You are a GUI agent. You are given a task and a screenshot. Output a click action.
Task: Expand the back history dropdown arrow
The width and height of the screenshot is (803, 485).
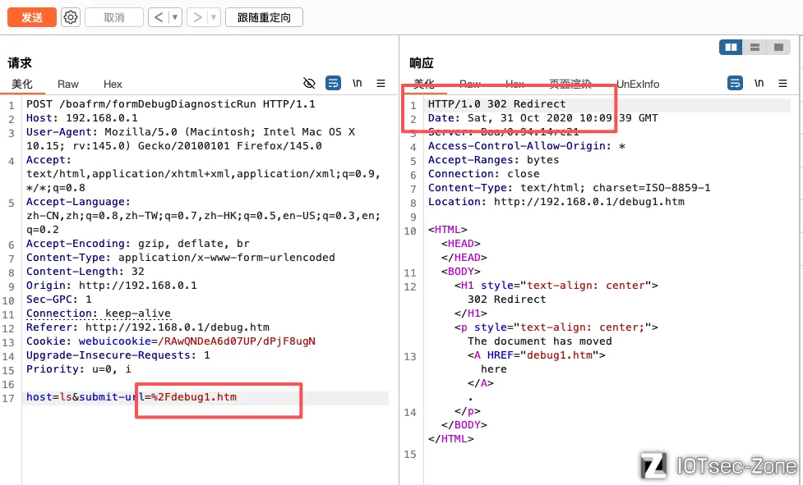(175, 17)
